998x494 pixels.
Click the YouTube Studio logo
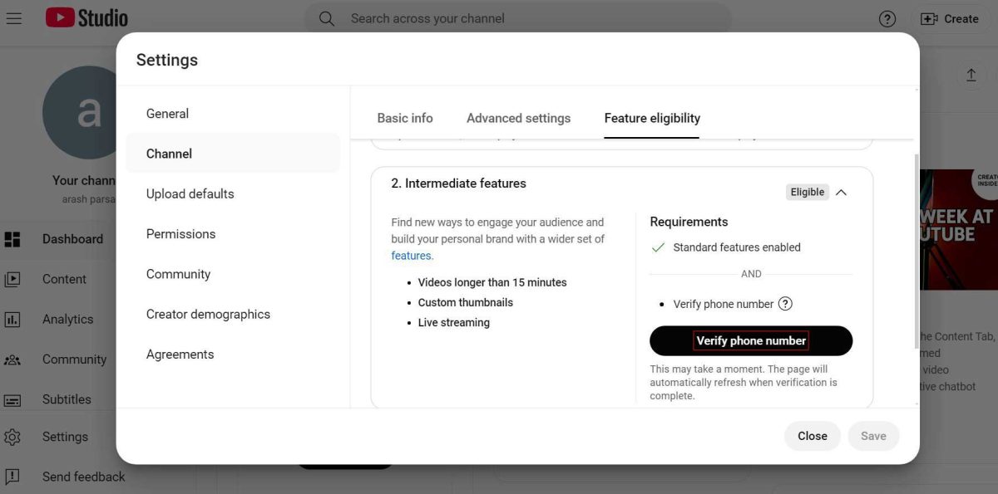[x=86, y=17]
